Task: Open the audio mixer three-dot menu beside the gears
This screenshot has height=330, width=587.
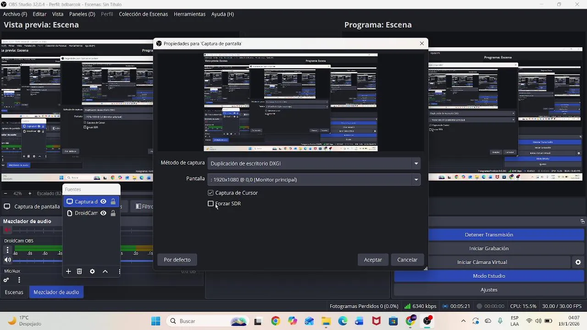Action: 19,280
